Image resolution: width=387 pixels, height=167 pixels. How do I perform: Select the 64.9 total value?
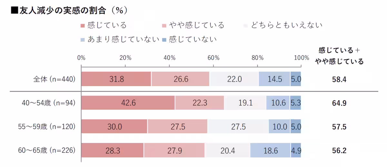tap(339, 103)
